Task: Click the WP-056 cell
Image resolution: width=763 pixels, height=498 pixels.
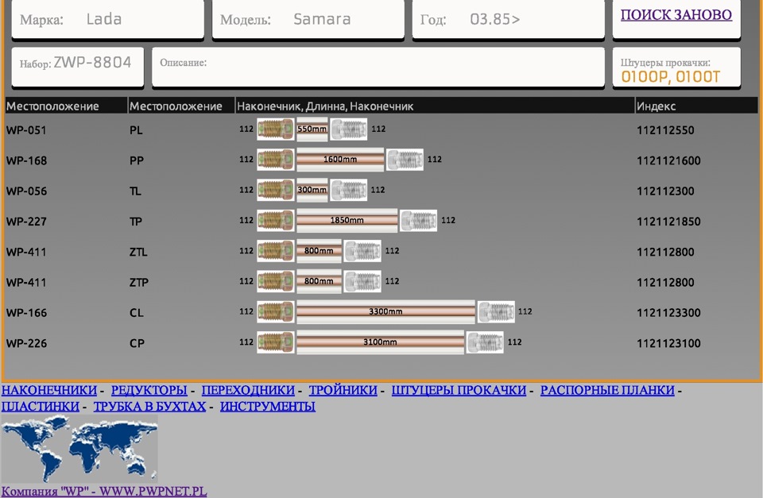Action: point(26,191)
